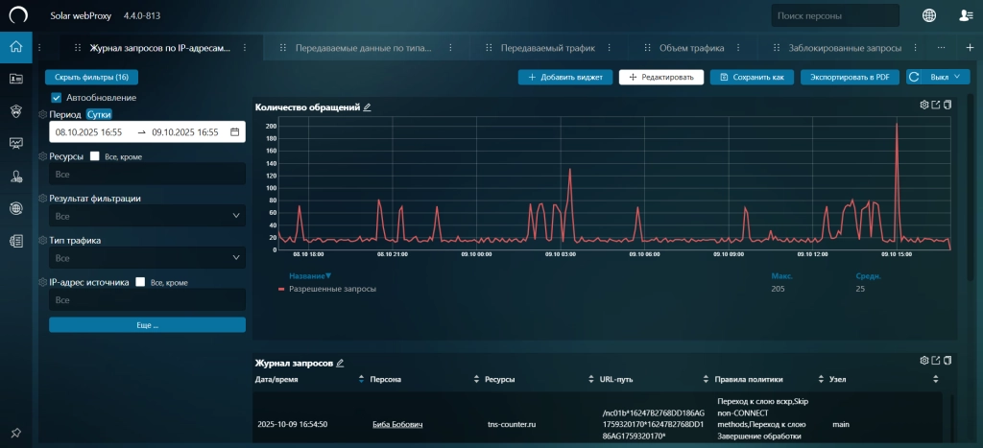Open the auto-refresh 'Выкл' dropdown
Viewport: 983px width, 448px height.
(x=939, y=77)
